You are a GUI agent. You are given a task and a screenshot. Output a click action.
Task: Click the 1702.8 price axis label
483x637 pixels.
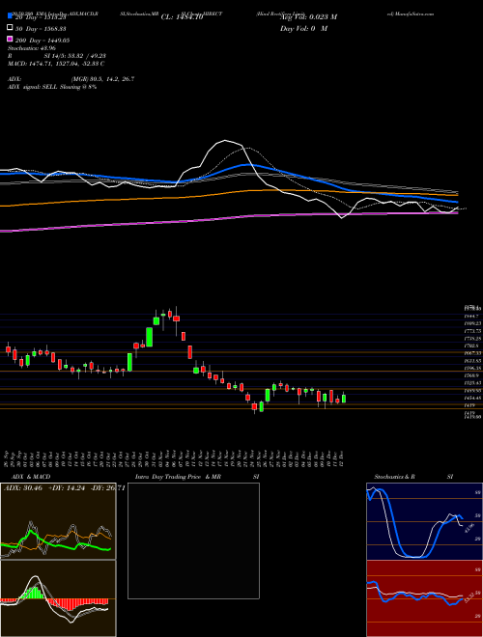point(470,346)
